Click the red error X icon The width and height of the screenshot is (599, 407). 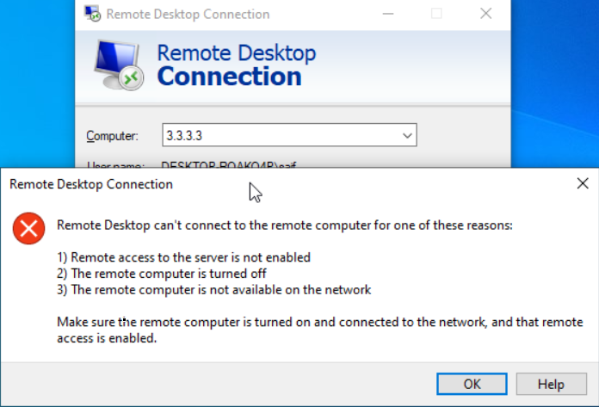pyautogui.click(x=28, y=228)
